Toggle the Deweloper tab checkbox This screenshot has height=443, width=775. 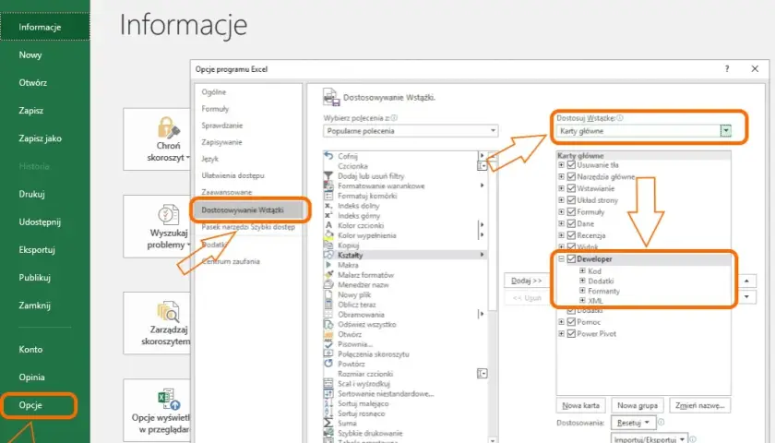571,258
